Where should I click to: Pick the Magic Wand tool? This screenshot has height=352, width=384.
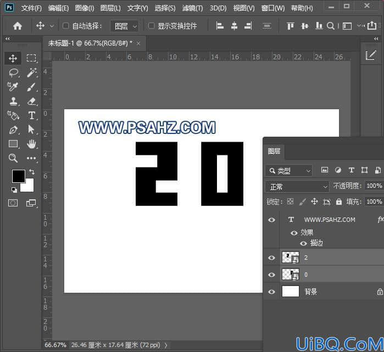[32, 72]
